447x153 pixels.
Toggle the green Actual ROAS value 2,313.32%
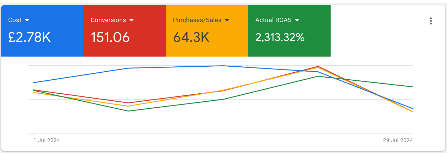280,37
